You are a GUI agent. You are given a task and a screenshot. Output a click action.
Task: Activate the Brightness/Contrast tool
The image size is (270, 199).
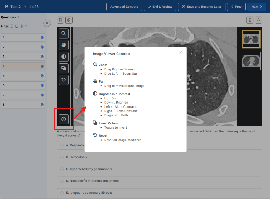[64, 57]
